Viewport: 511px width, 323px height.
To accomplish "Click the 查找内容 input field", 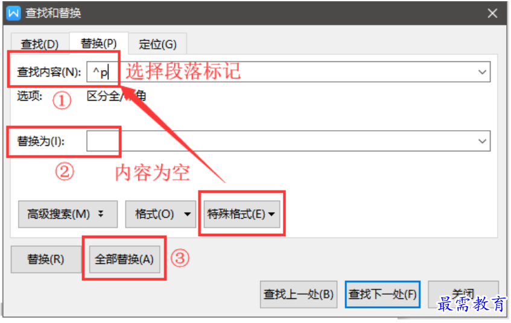I will (x=288, y=72).
